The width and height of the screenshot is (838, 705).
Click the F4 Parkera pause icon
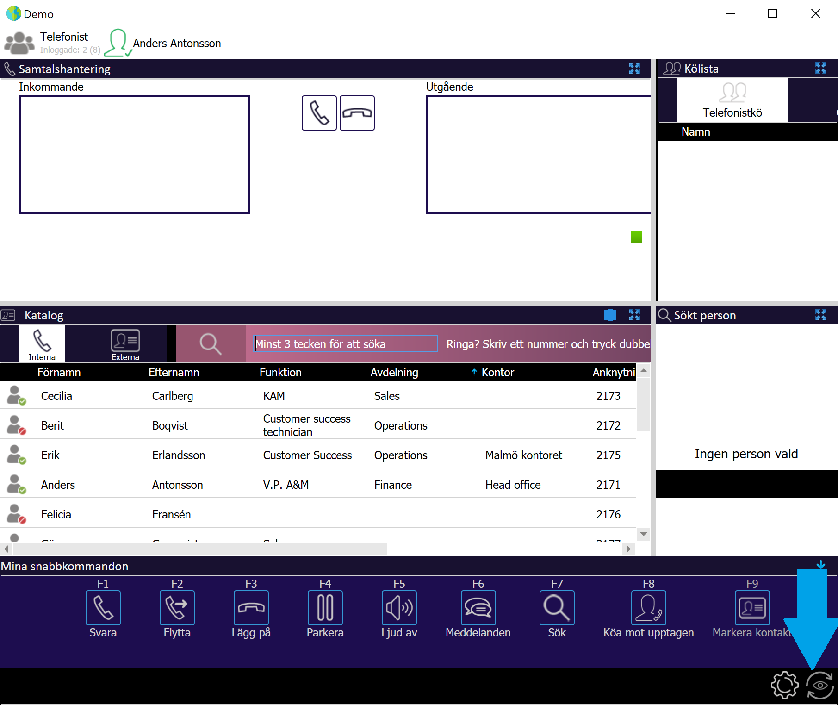325,607
